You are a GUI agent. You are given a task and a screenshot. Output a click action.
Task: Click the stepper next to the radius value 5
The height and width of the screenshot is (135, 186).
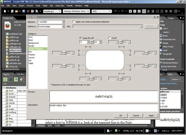[x=92, y=42]
